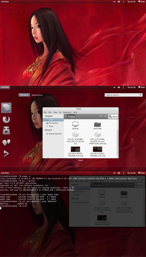Open the Edit menu in the overview Home window
146x257 pixels.
(x=50, y=112)
